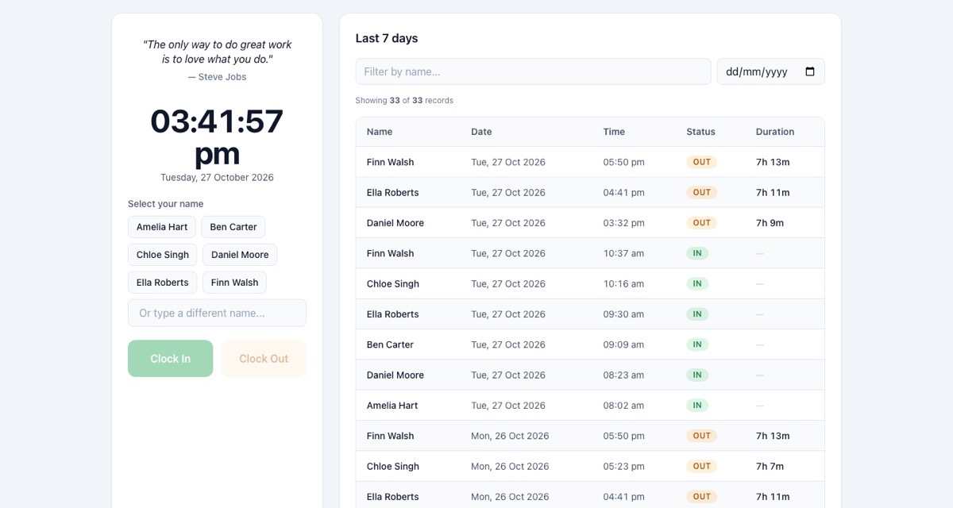This screenshot has height=508, width=953.
Task: Pick the Finn Walsh name chip
Action: pos(234,283)
